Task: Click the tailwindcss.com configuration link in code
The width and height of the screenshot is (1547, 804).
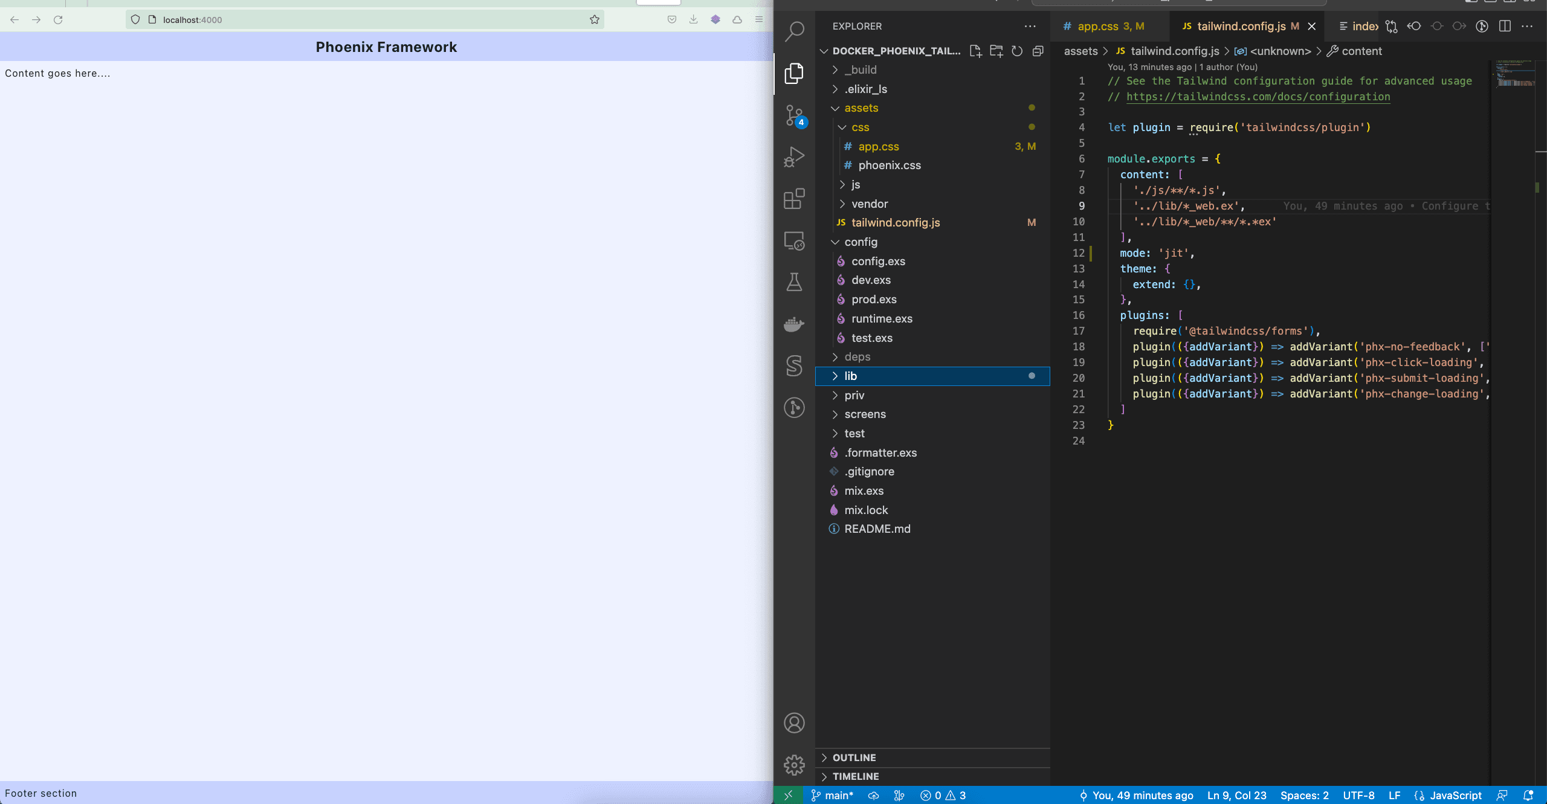Action: pyautogui.click(x=1256, y=97)
